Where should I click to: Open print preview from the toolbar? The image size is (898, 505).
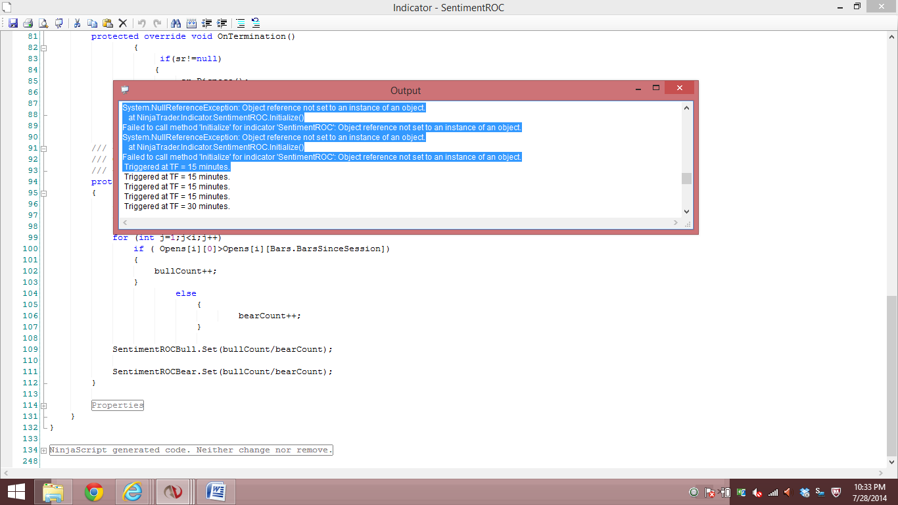pos(43,23)
